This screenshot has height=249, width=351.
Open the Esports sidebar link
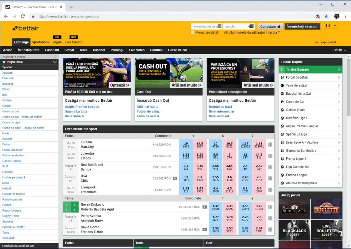click(x=7, y=139)
